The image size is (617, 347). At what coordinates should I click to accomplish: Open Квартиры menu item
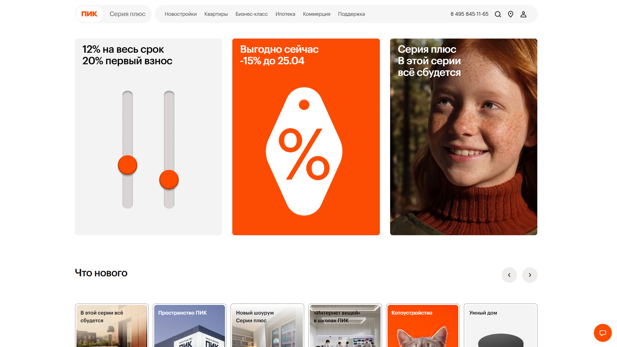pos(216,14)
